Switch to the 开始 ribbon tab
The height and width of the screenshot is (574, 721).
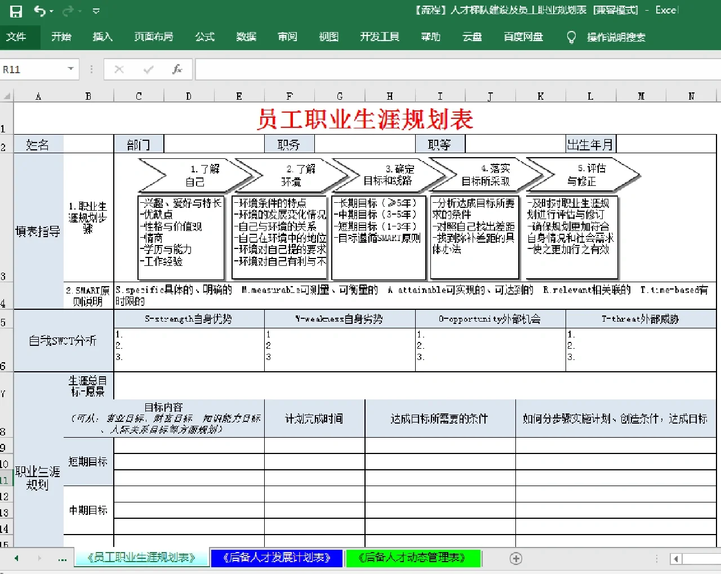[61, 37]
